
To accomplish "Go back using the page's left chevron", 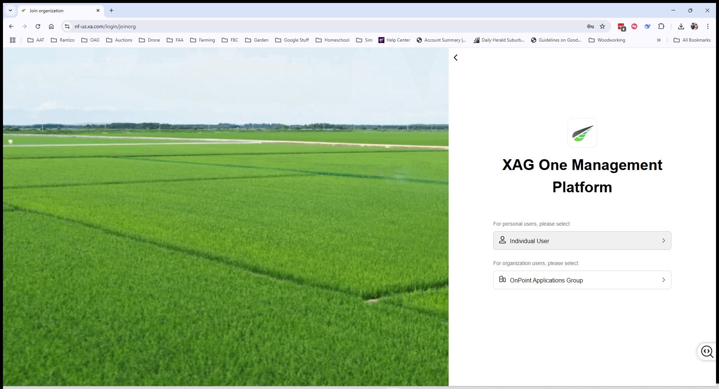I will pos(456,58).
